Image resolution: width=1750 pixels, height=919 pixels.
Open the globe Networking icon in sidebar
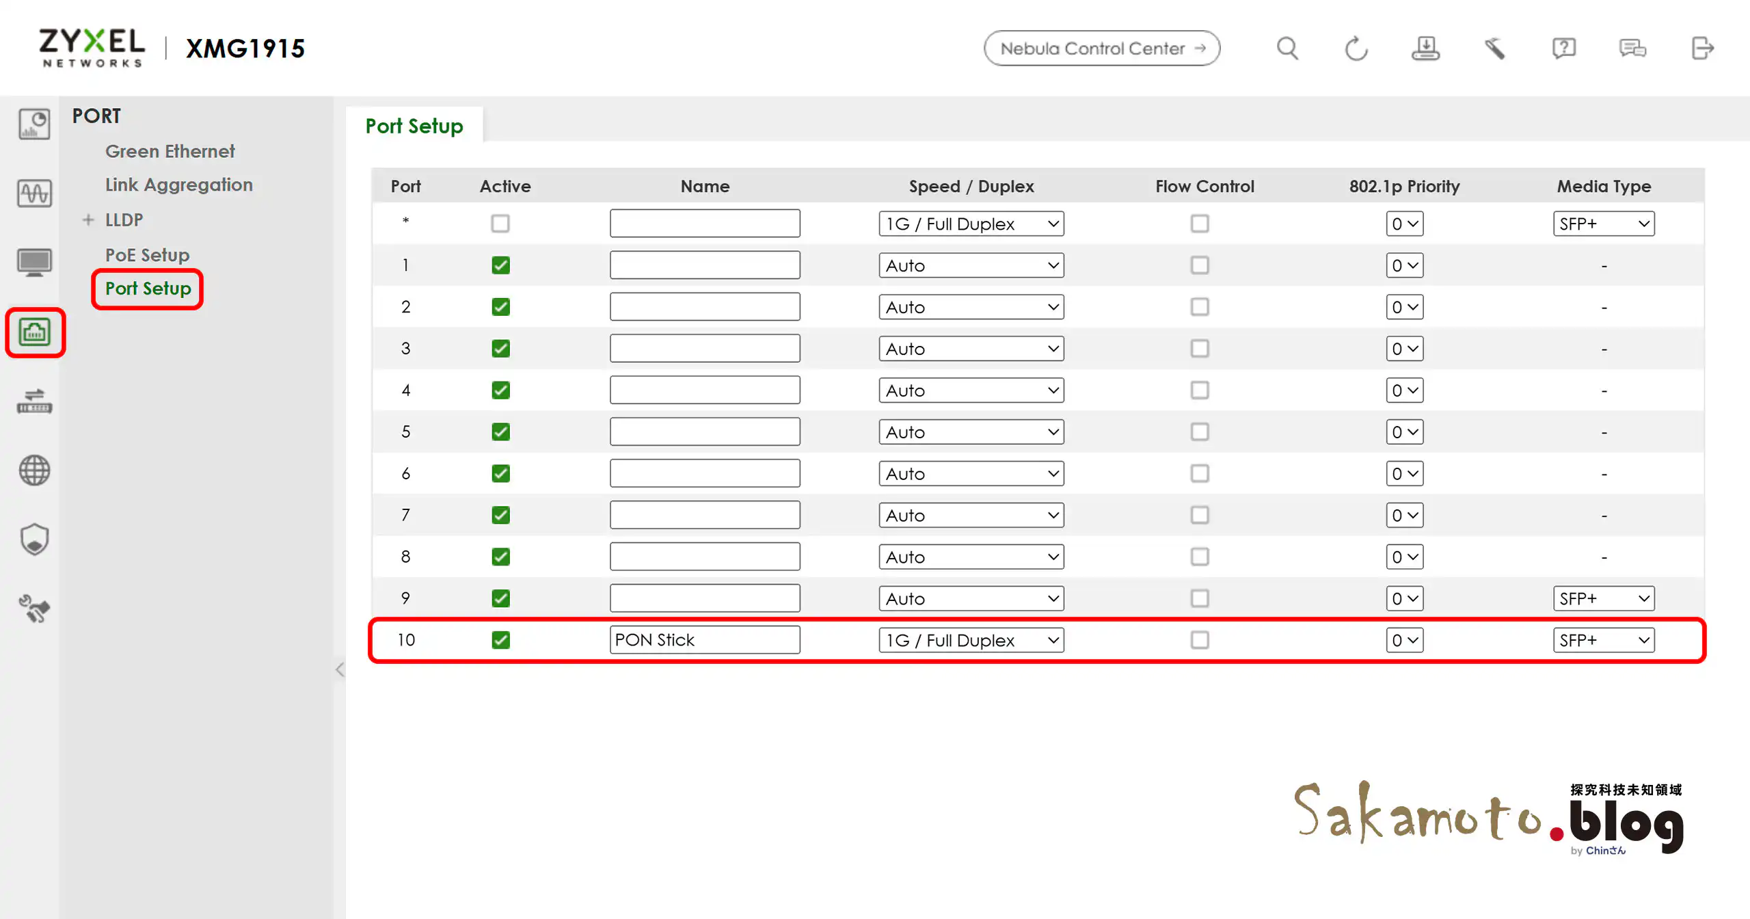click(34, 470)
